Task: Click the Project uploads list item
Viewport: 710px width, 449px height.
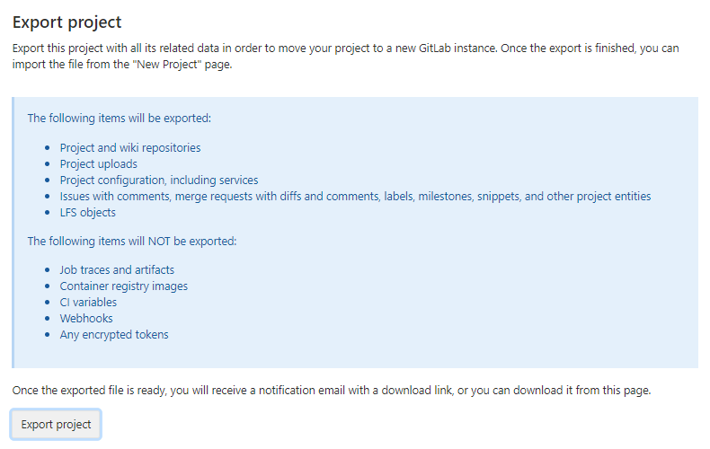Action: 99,163
